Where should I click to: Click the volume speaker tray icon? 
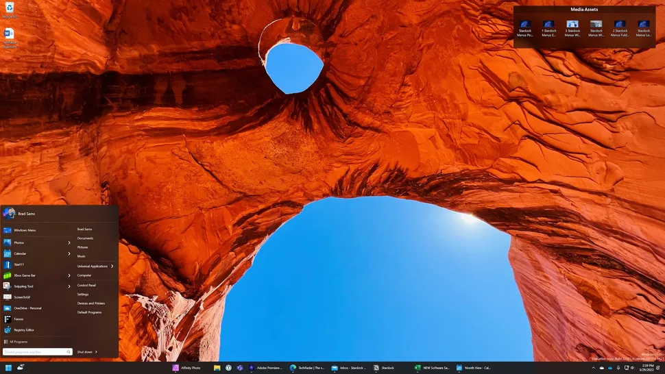632,368
